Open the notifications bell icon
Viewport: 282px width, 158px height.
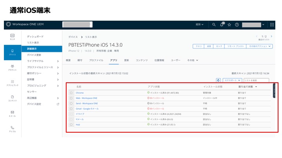(x=222, y=25)
